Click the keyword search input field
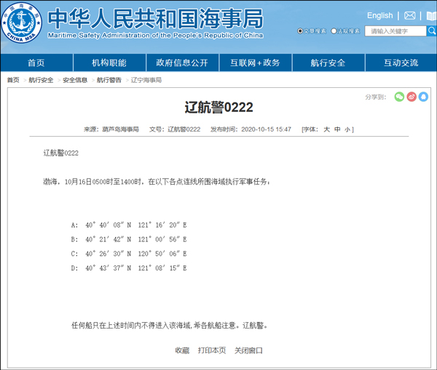437x370 pixels. tap(395, 31)
